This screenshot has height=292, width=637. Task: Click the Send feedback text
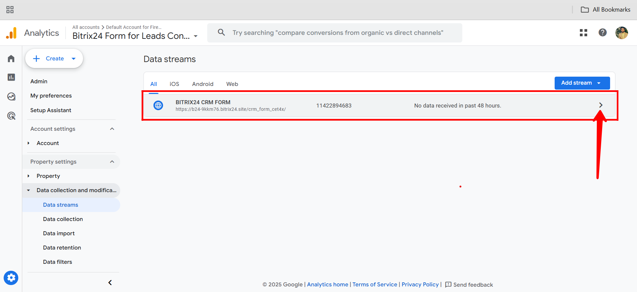coord(473,285)
